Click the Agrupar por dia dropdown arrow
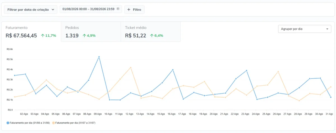Viewport: 336px width, 133px height. (327, 29)
